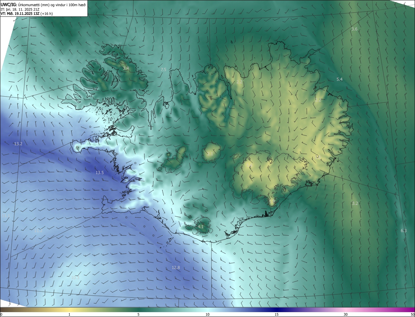This screenshot has height=317, width=415.
Task: Click the colorbar tick label 10
Action: pyautogui.click(x=207, y=314)
